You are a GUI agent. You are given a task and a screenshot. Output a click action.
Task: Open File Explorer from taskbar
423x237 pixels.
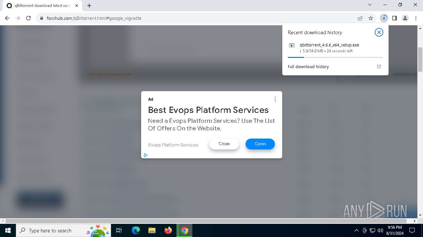(152, 230)
